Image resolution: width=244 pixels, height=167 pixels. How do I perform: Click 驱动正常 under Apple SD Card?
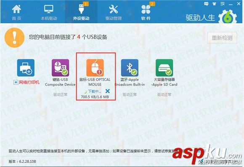(164, 94)
